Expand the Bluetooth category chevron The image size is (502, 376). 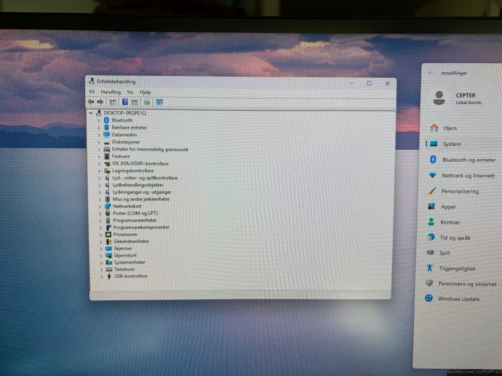click(99, 121)
